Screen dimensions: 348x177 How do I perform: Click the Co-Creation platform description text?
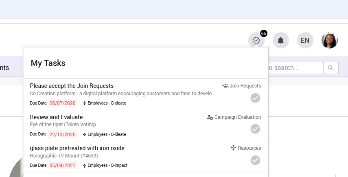[123, 93]
